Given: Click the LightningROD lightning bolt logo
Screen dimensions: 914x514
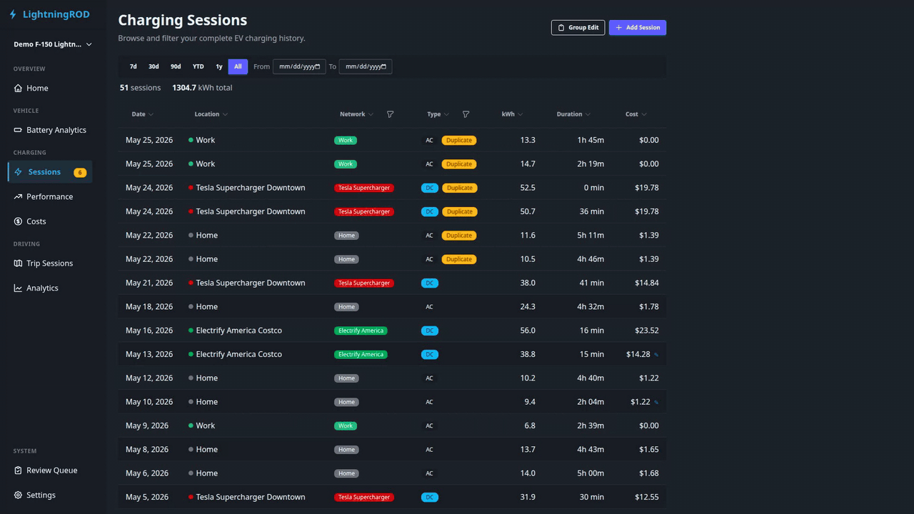Looking at the screenshot, I should tap(13, 14).
